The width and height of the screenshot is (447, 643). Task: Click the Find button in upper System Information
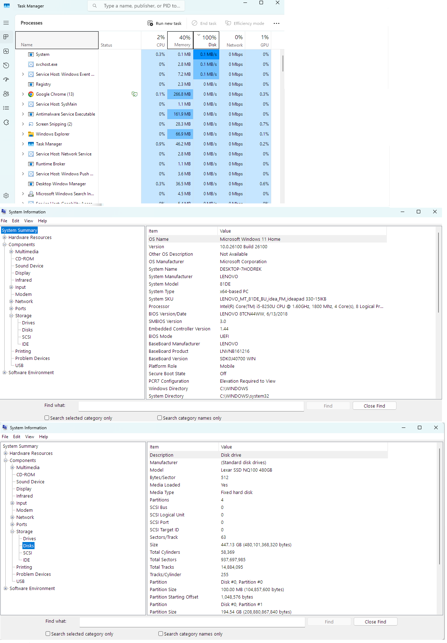[x=328, y=406]
